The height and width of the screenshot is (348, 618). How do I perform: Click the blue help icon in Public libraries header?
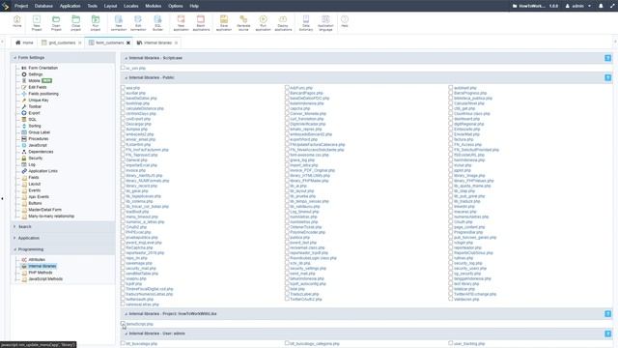607,77
